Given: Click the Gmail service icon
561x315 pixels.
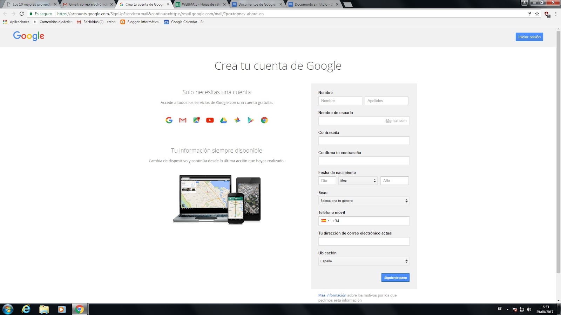Looking at the screenshot, I should (183, 120).
